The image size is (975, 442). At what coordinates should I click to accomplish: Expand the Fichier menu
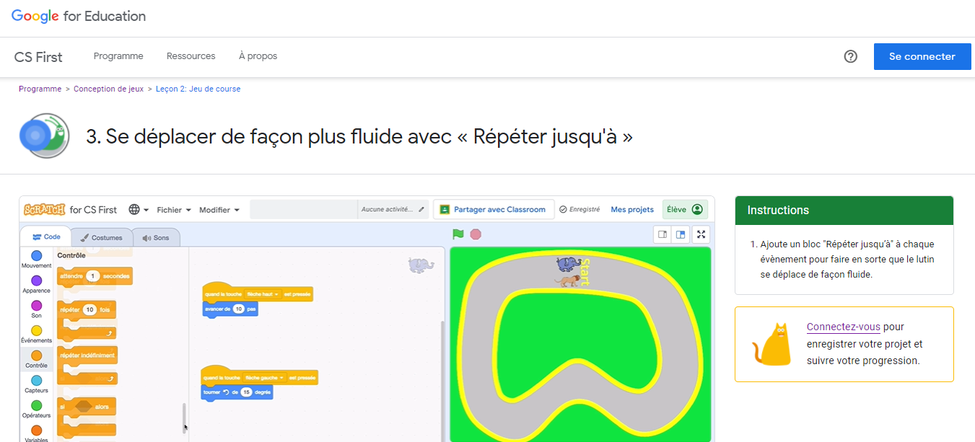click(174, 210)
